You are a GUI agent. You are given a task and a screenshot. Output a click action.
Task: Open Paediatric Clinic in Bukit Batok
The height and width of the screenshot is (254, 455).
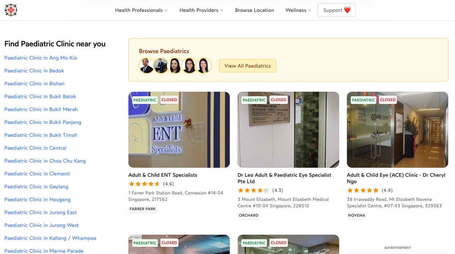click(40, 97)
